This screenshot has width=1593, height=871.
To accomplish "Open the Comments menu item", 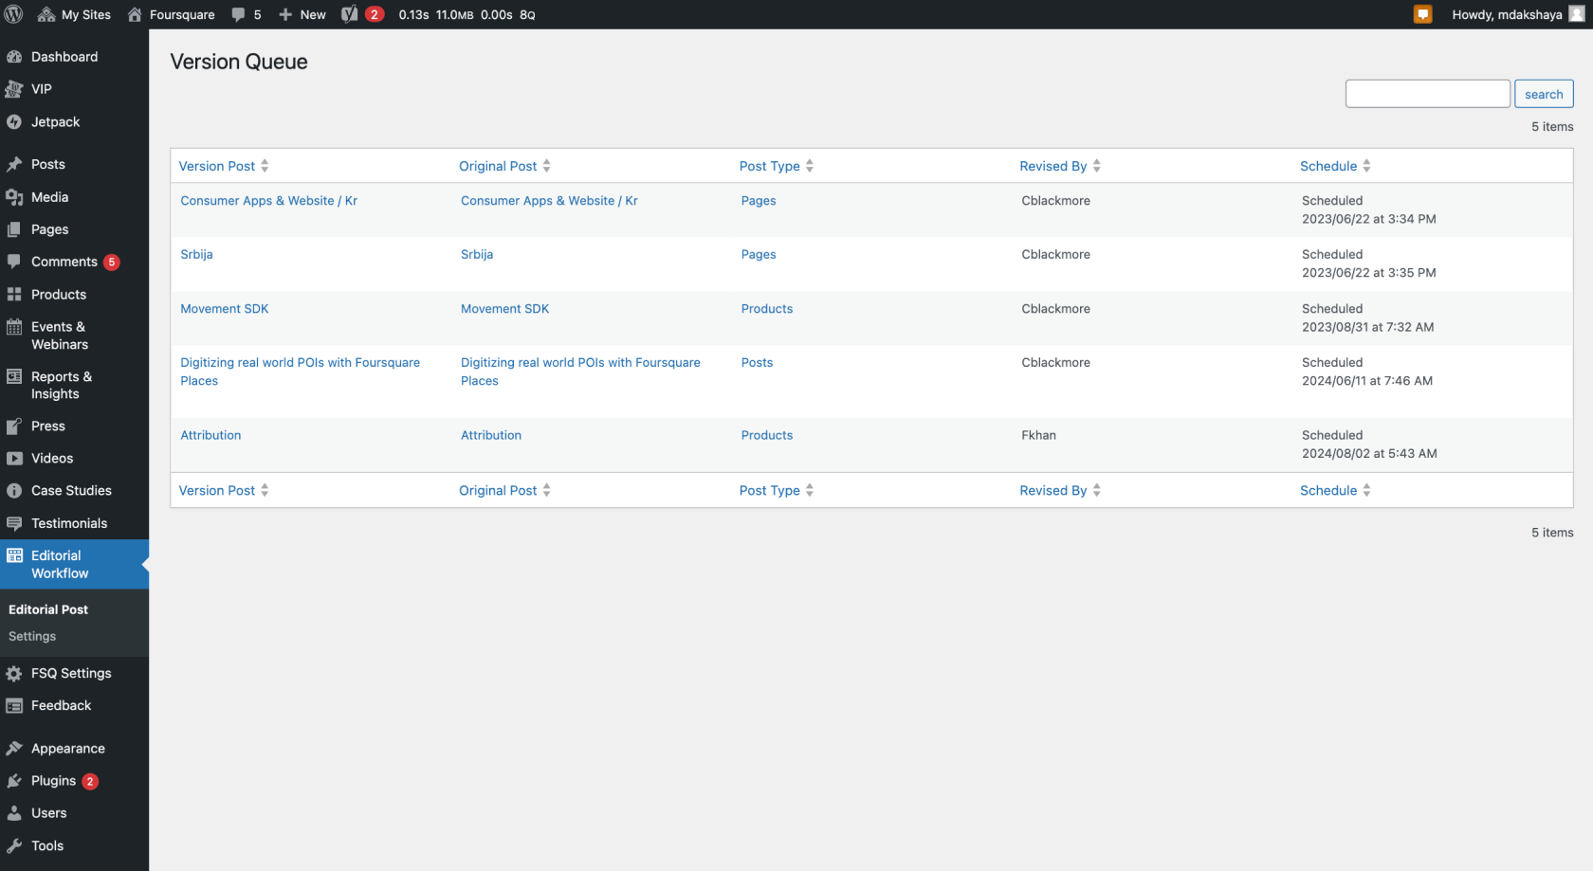I will (74, 262).
